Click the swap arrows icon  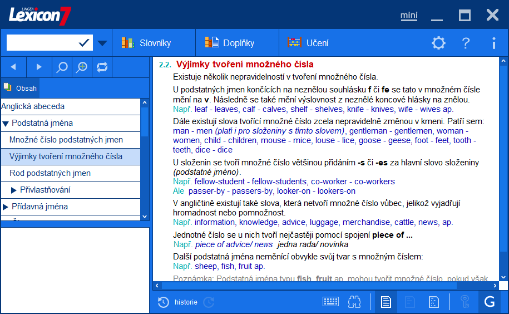[102, 67]
